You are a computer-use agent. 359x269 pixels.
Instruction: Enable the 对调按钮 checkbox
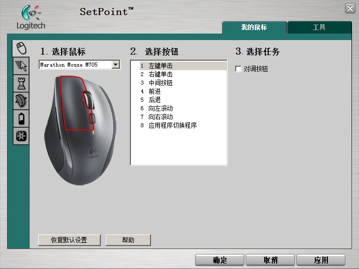pyautogui.click(x=239, y=69)
